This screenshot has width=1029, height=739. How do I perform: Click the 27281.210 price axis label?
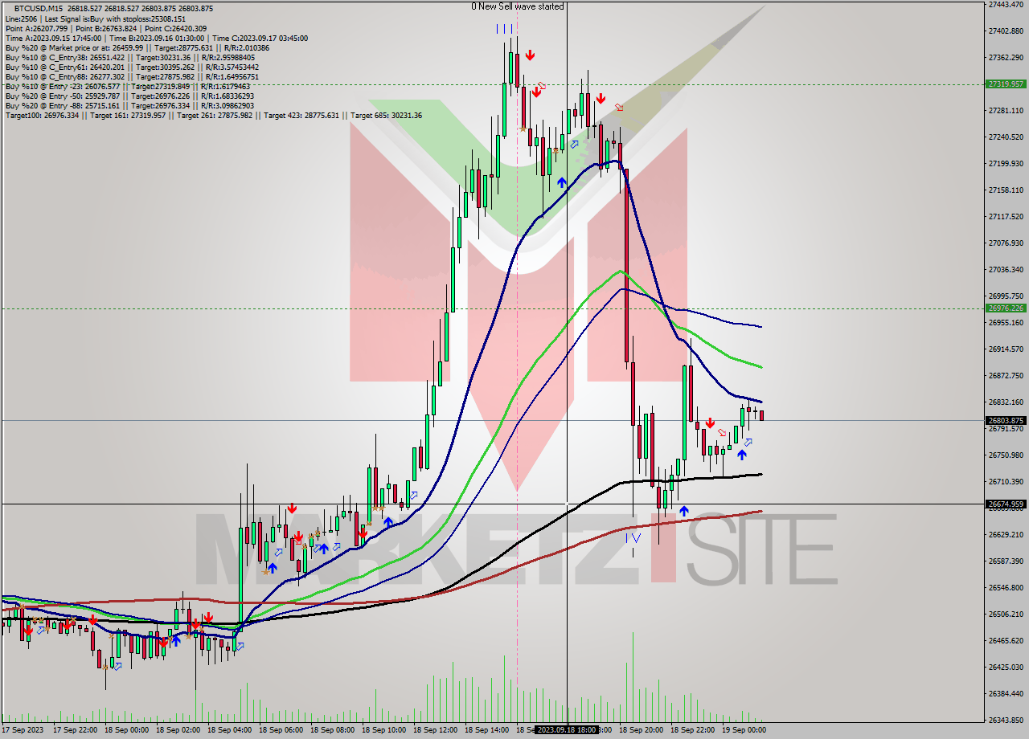coord(1006,110)
